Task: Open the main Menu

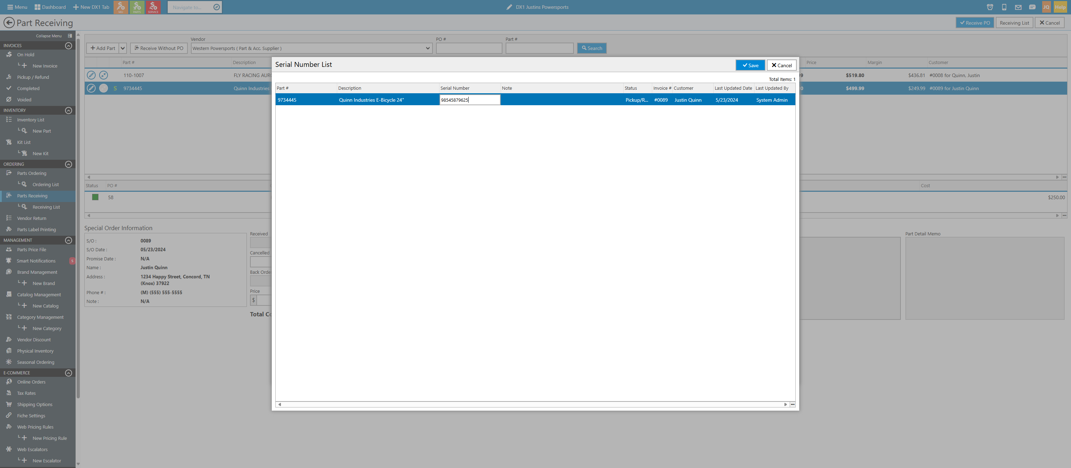Action: 17,7
